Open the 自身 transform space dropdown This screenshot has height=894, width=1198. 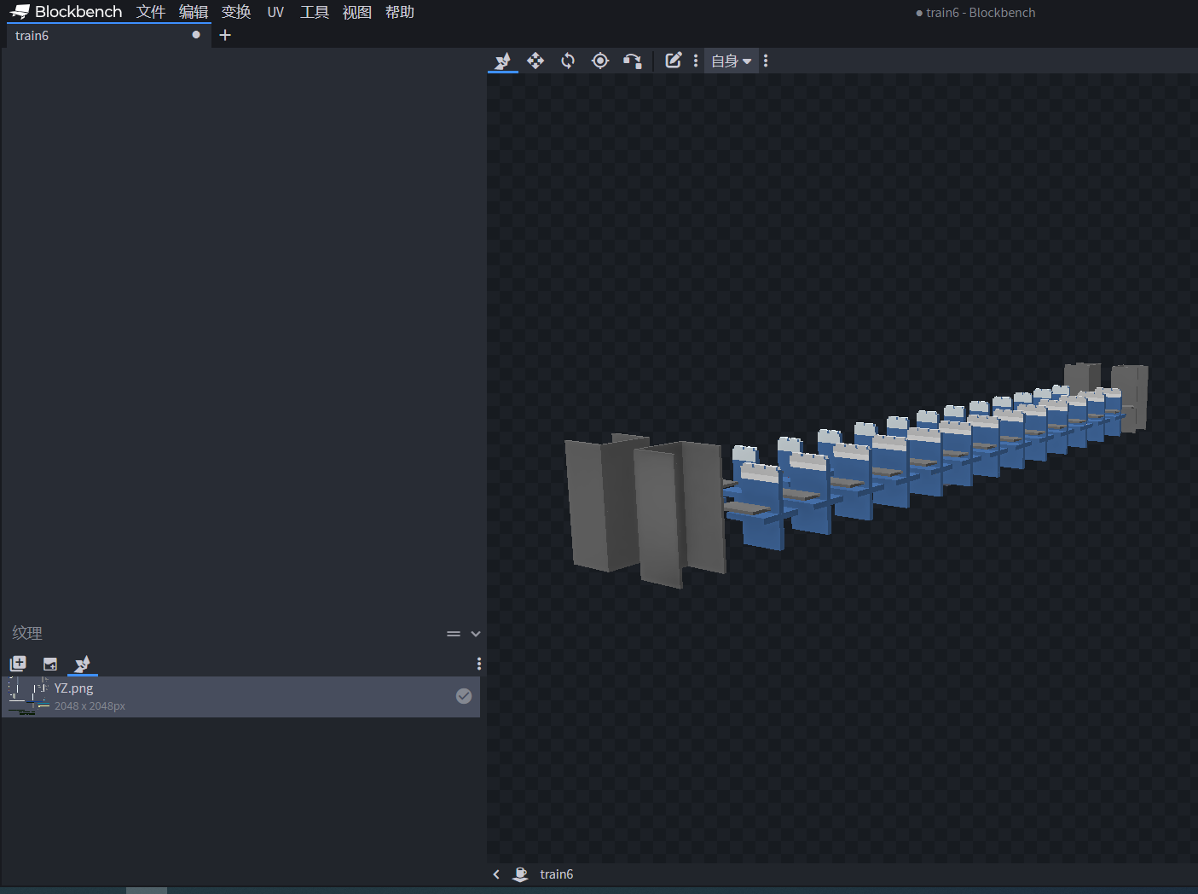pos(731,61)
